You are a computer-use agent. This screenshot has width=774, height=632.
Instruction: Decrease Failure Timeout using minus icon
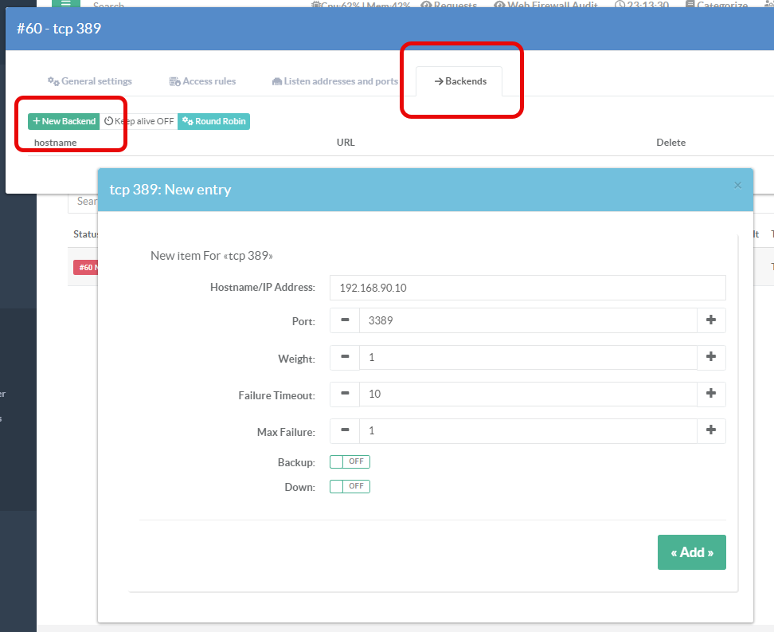[345, 395]
